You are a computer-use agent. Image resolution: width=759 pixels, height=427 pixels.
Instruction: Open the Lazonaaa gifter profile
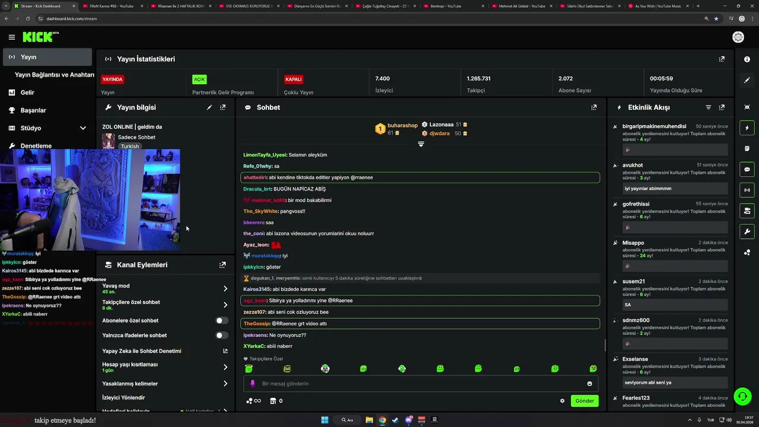pos(442,125)
